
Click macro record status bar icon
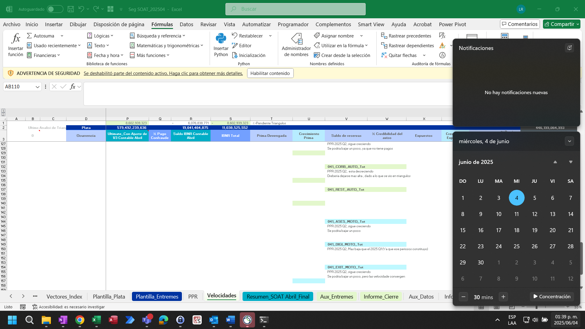point(23,307)
